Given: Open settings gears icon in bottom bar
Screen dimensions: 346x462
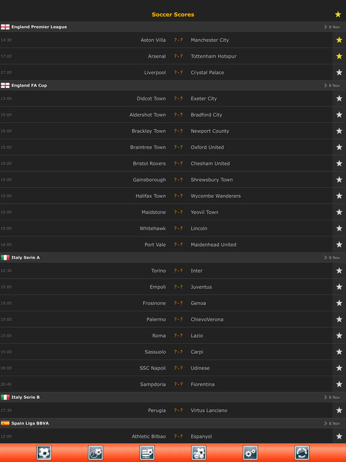Looking at the screenshot, I should click(250, 452).
